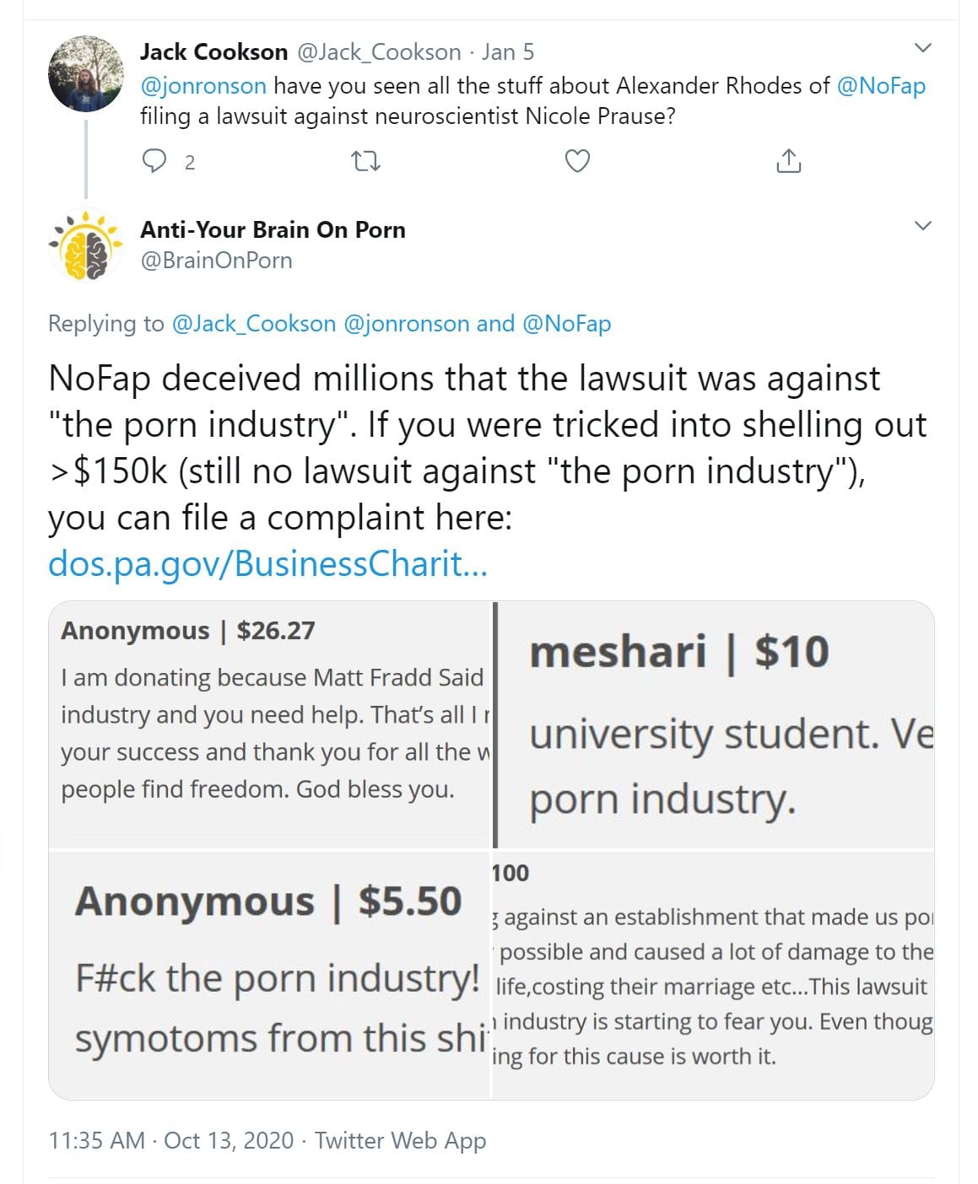Open the Anti-Your Brain On Porn display name
The height and width of the screenshot is (1184, 978).
(273, 229)
